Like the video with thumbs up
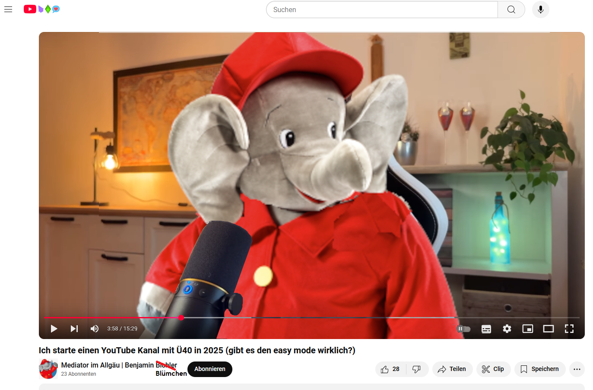The width and height of the screenshot is (593, 390). click(390, 369)
